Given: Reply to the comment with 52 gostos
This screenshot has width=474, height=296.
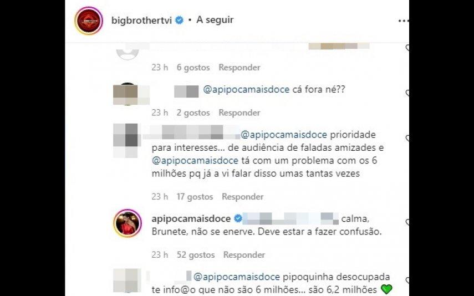Looking at the screenshot, I should coord(244,255).
